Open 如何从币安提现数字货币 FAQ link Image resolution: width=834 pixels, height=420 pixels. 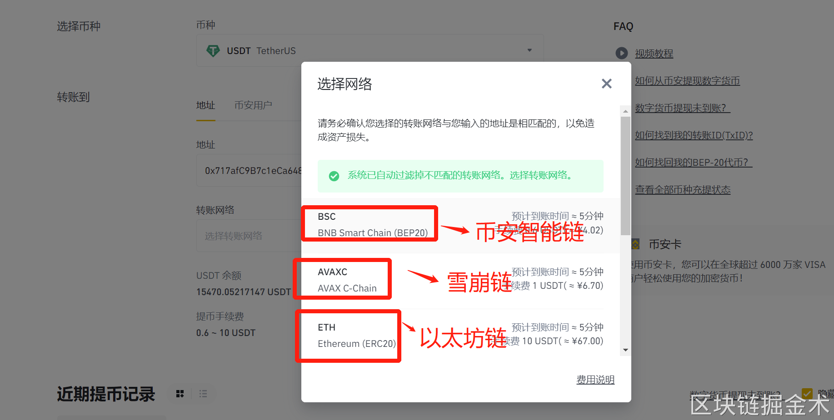pos(687,81)
